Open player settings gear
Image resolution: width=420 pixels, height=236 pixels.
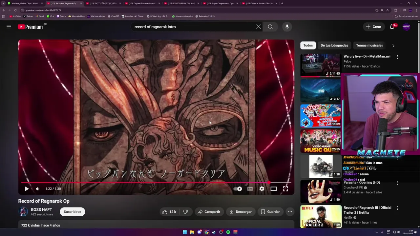(262, 189)
